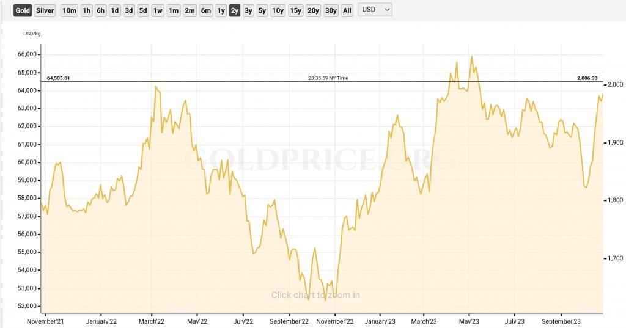Image resolution: width=626 pixels, height=328 pixels.
Task: Choose the 6m range button
Action: 206,10
